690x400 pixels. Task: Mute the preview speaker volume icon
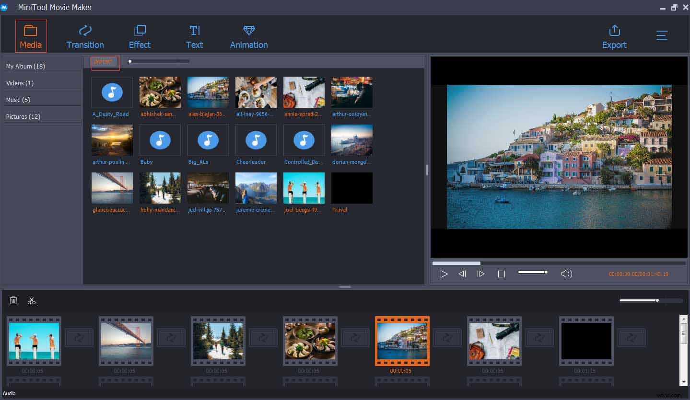point(566,274)
